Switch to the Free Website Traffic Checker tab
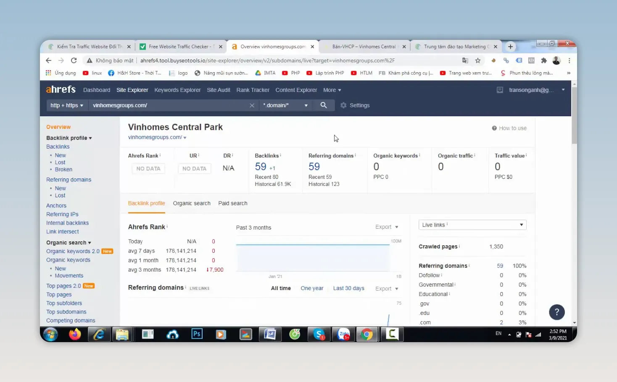617x382 pixels. click(181, 47)
